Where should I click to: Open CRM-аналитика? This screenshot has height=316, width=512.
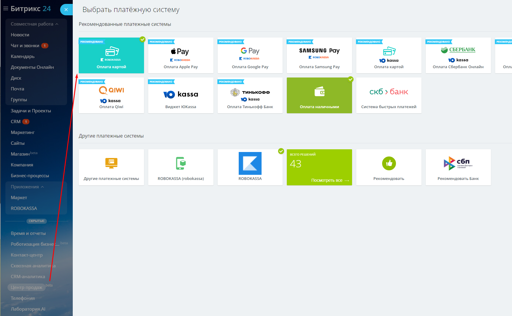pos(28,277)
